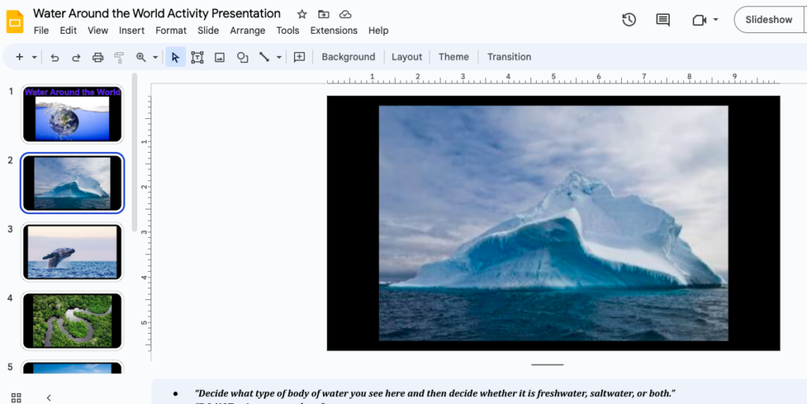Viewport: 807px width, 404px height.
Task: Select the shape tool icon
Action: pyautogui.click(x=243, y=57)
